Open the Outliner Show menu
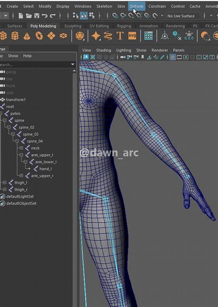Screen dimensions: 218x307 tap(13, 56)
